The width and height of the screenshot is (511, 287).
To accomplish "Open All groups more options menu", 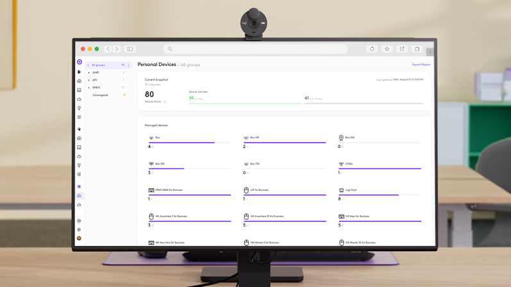I will (x=128, y=65).
